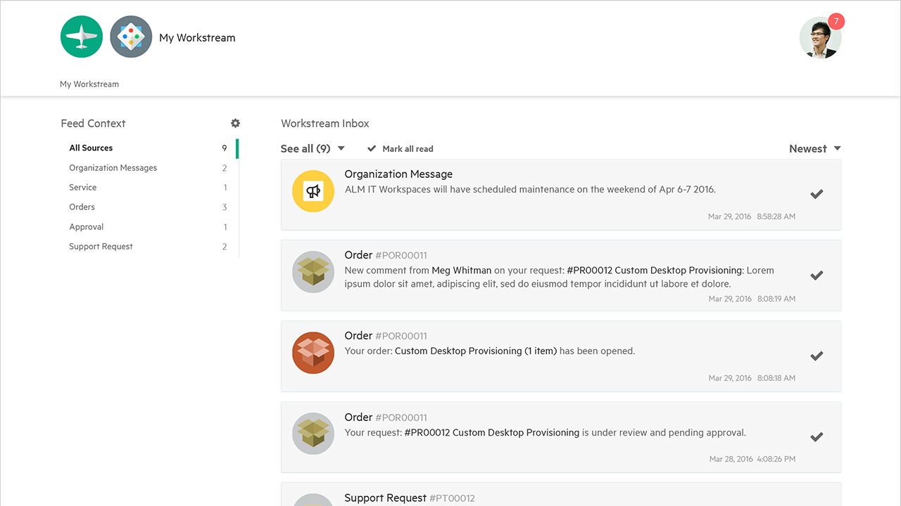Mark the Organization Message as read
The height and width of the screenshot is (506, 901).
coord(817,194)
